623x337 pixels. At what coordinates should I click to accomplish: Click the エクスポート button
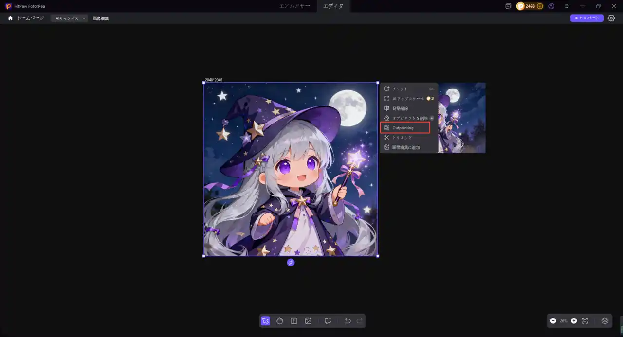tap(586, 18)
